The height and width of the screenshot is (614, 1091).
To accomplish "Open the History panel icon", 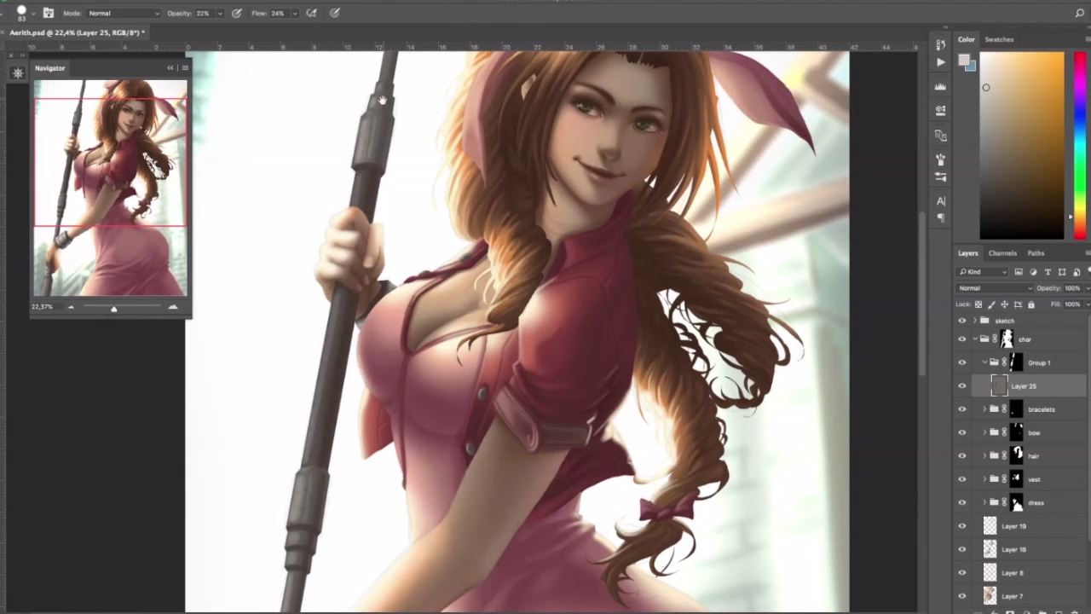I will coord(941,44).
